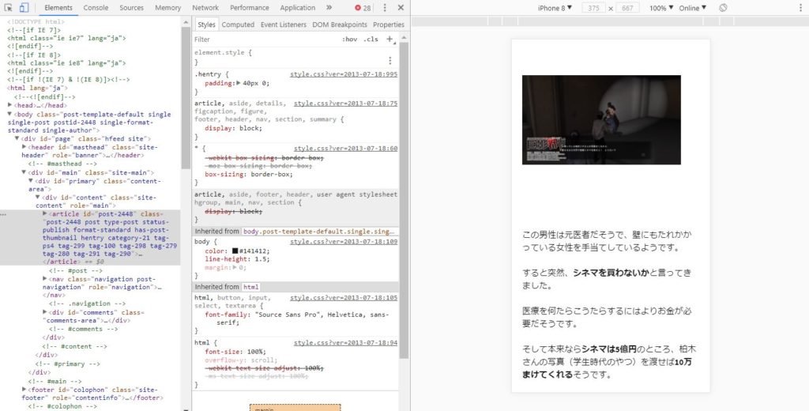Screen dimensions: 809x411
Task: Close the DevTools panel
Action: tap(401, 8)
